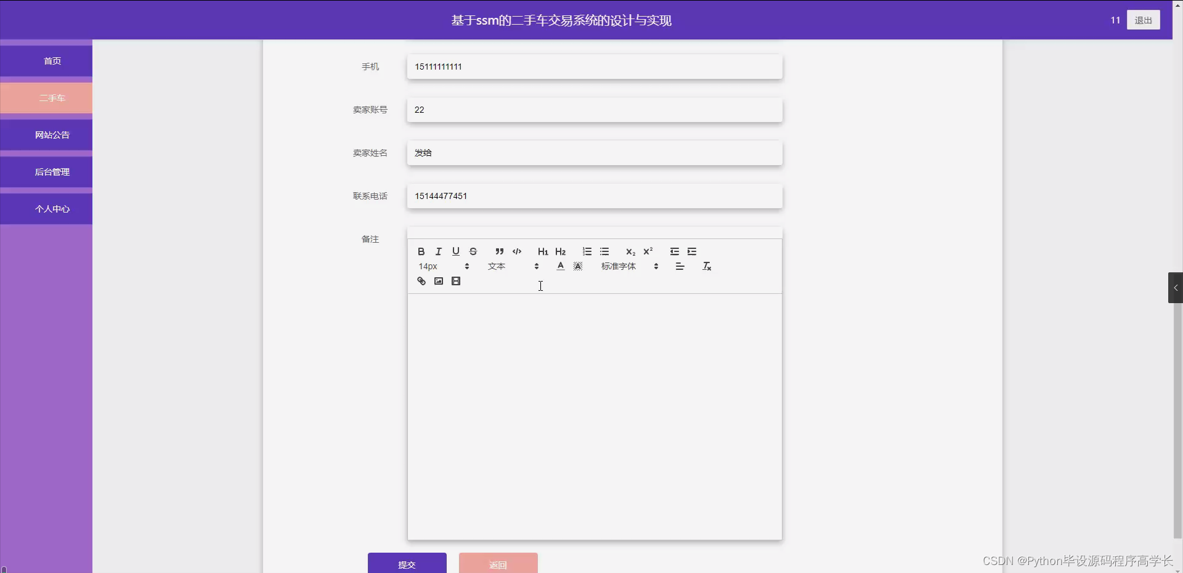Apply strikethrough formatting

(473, 251)
